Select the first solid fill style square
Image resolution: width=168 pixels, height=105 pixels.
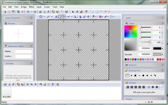click(128, 87)
